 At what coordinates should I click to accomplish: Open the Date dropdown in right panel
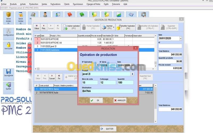click(x=181, y=38)
